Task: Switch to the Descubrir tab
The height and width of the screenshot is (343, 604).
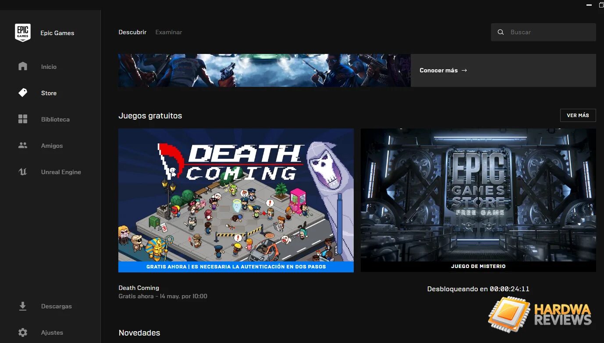Action: click(x=132, y=32)
